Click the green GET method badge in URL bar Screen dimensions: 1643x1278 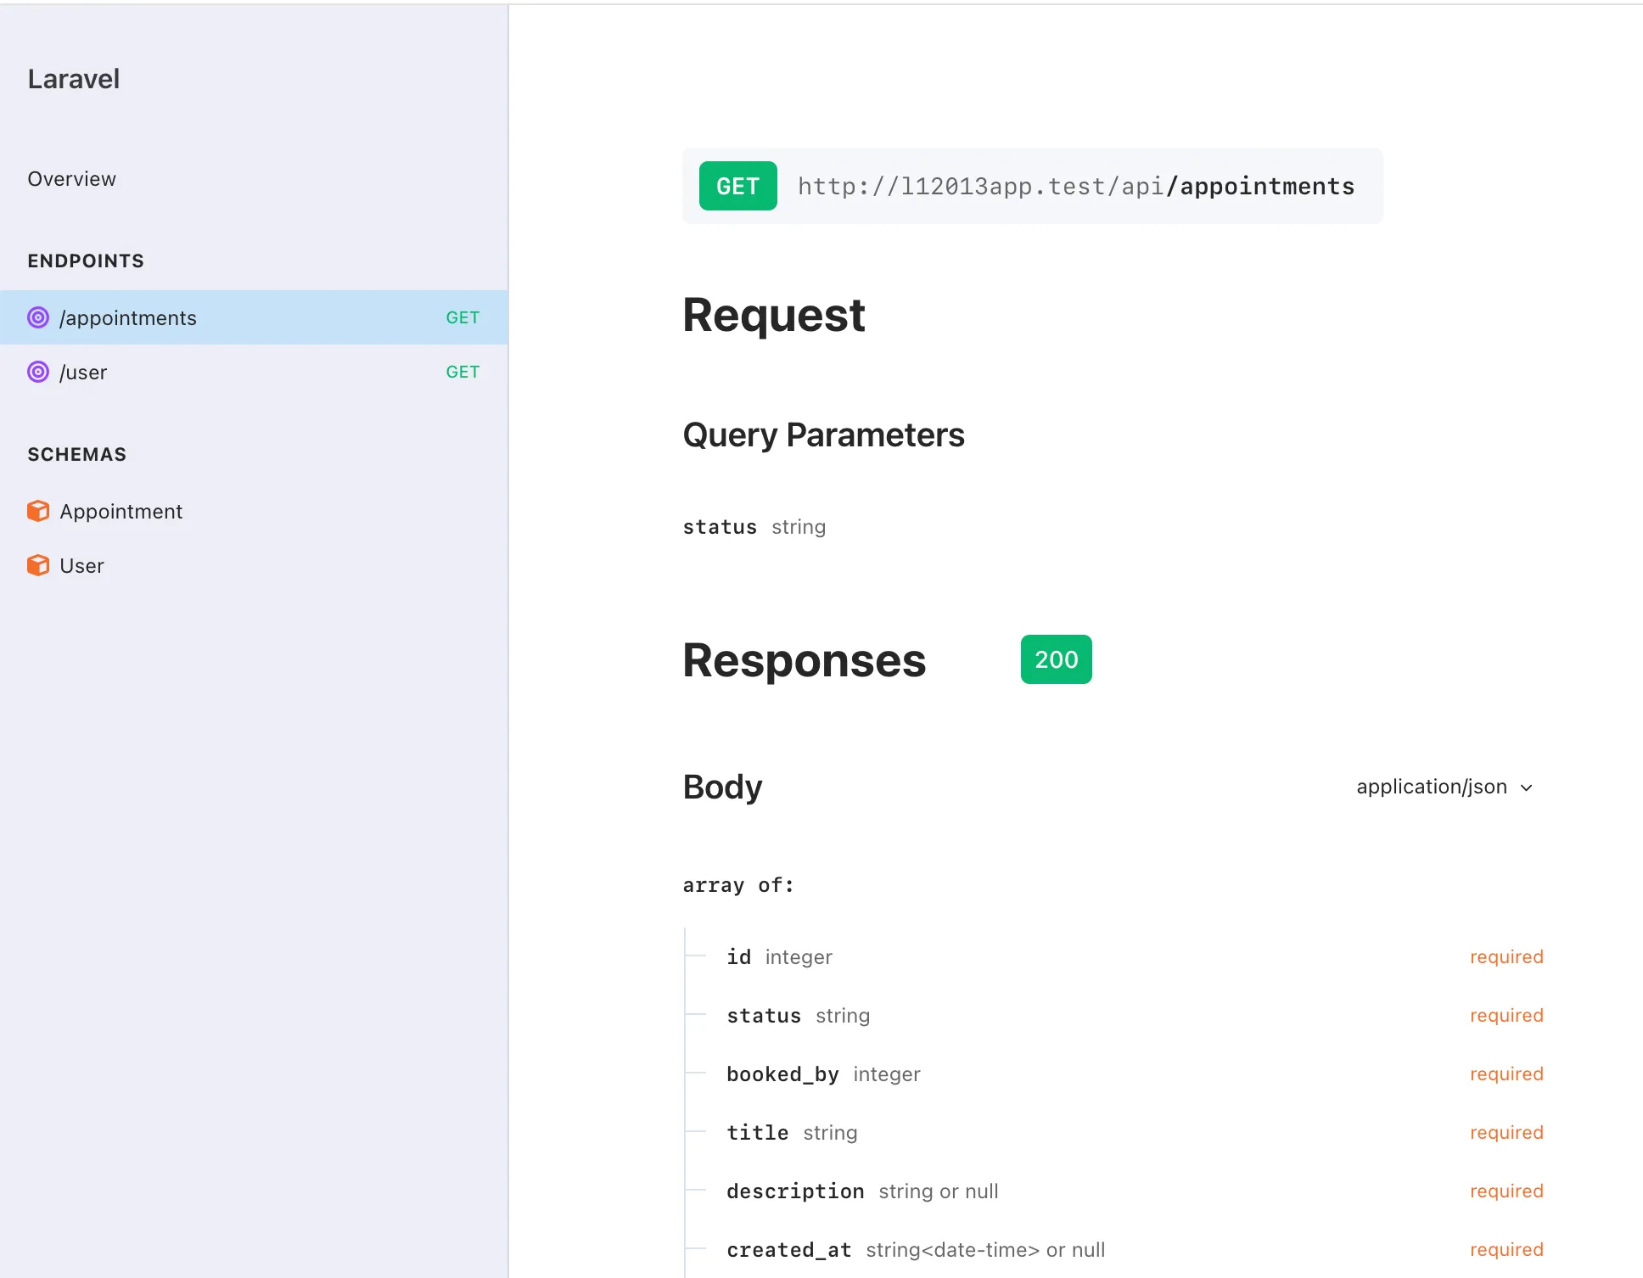click(x=737, y=186)
